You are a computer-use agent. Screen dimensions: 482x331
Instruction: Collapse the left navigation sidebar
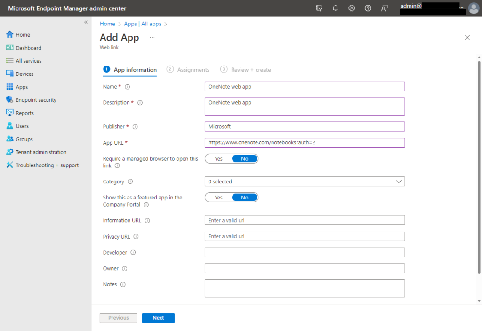coord(86,22)
